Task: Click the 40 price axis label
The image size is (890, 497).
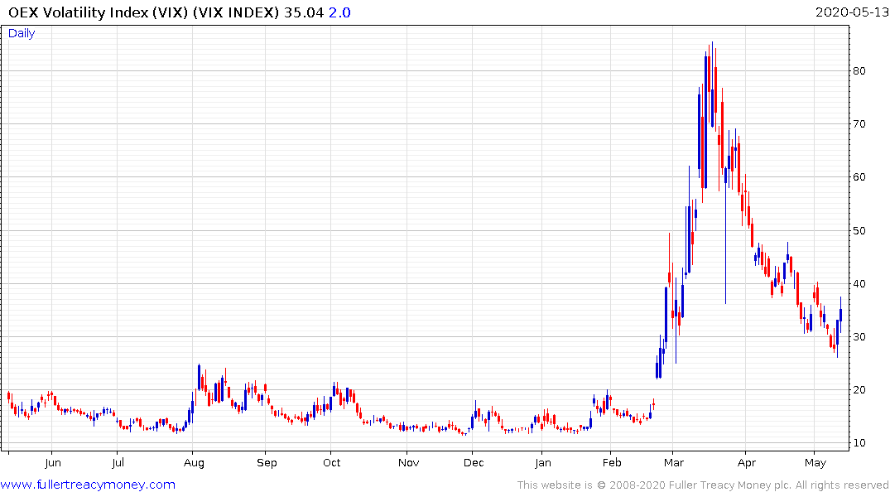Action: (x=859, y=283)
